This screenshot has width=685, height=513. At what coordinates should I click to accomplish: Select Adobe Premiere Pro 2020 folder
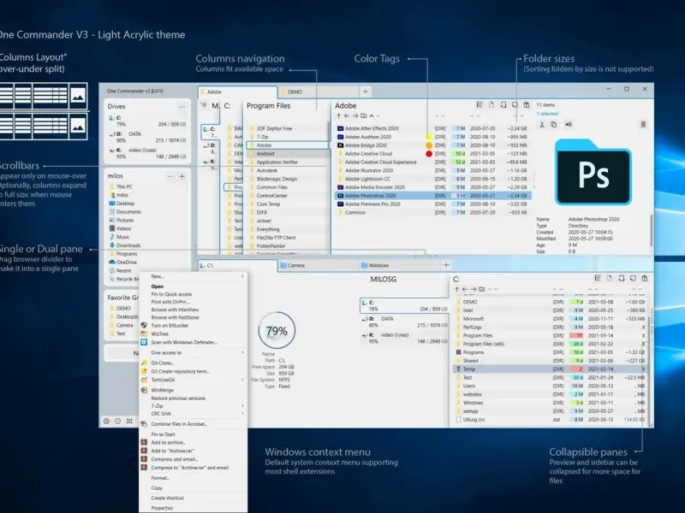coord(433,204)
